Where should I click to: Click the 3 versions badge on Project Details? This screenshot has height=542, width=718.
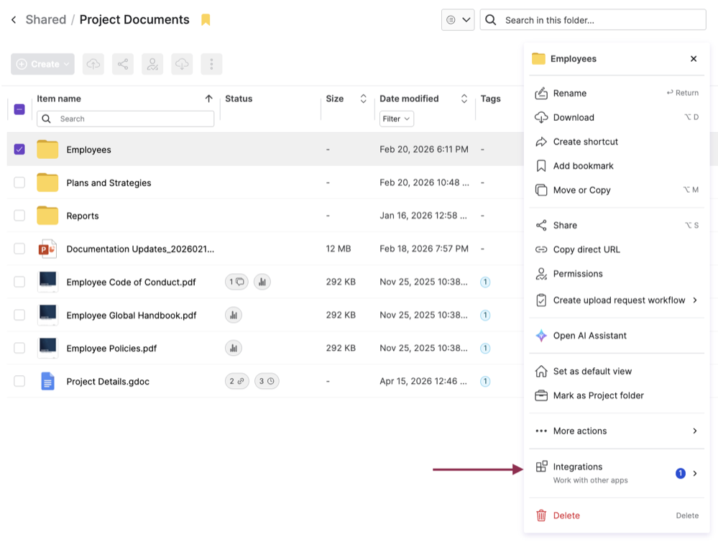(267, 381)
